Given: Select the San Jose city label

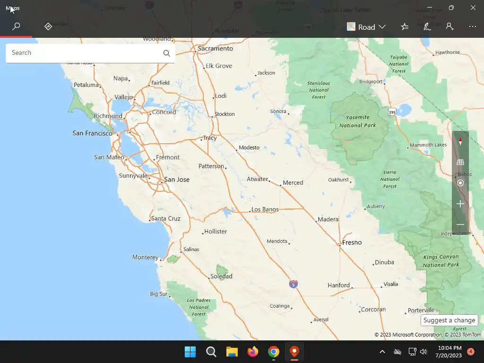Looking at the screenshot, I should (177, 179).
